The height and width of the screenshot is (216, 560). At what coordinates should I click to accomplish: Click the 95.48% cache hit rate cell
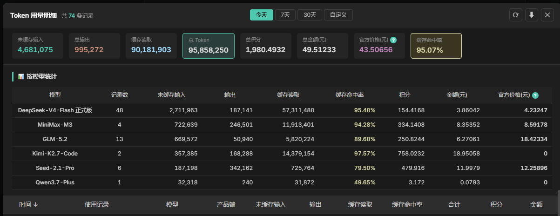click(364, 110)
